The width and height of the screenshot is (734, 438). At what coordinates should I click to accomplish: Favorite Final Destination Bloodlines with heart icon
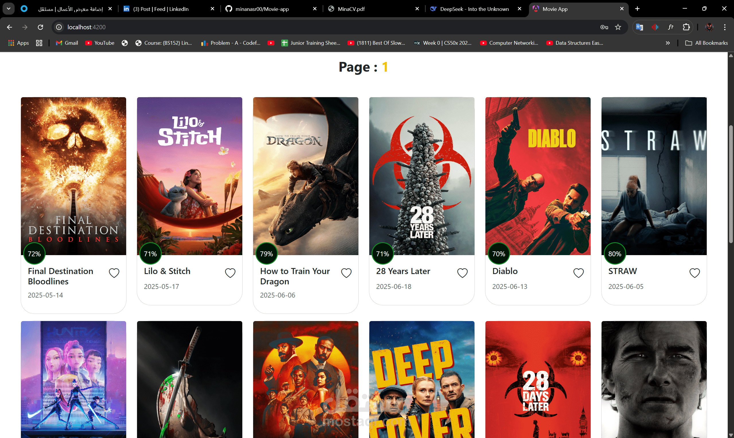pyautogui.click(x=114, y=273)
